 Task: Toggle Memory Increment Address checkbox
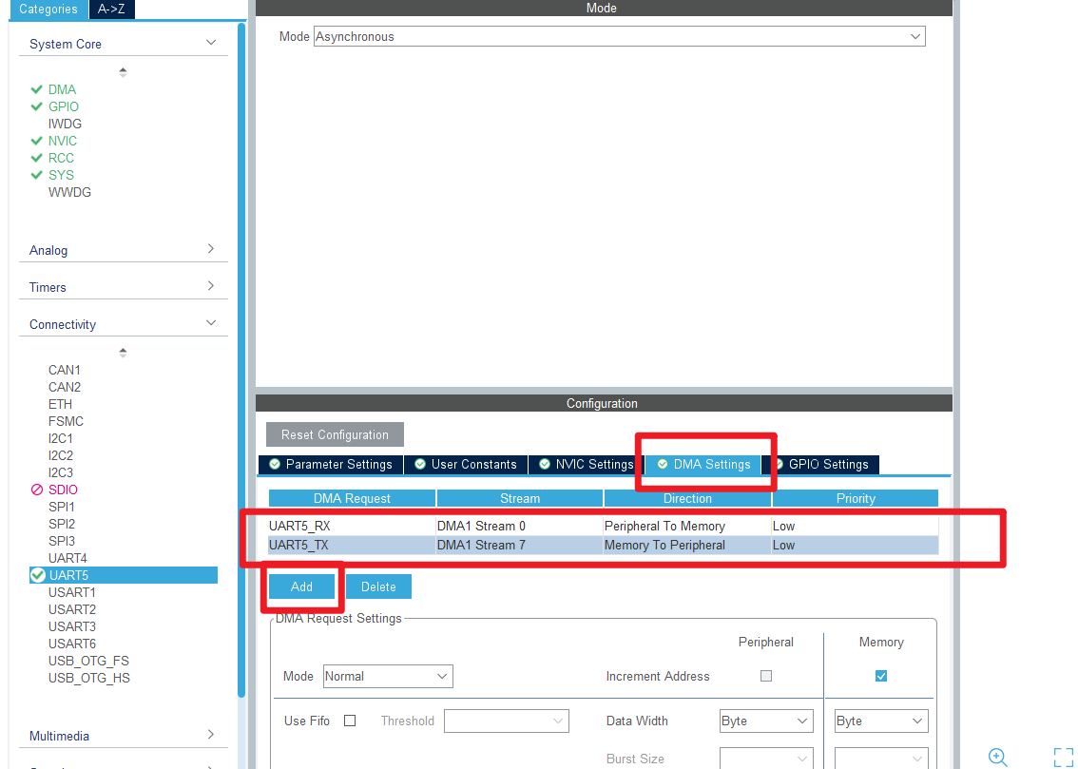coord(880,676)
